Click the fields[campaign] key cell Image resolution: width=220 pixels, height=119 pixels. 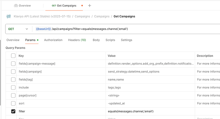(61, 72)
